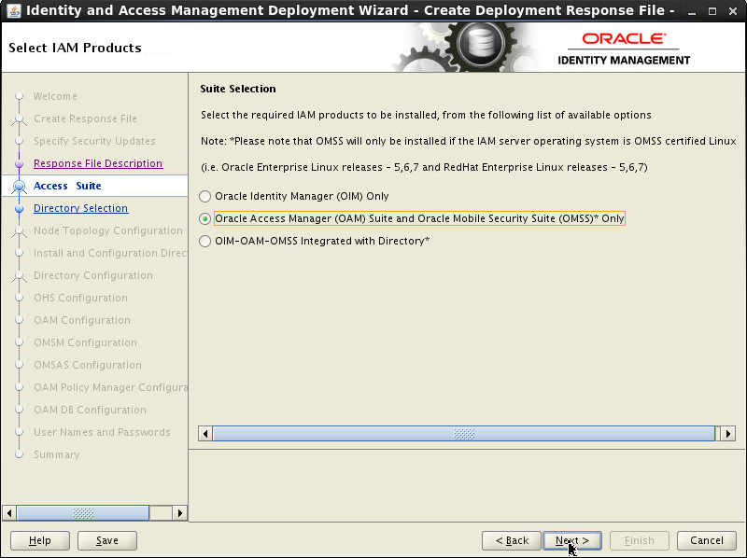
Task: Click the Install and Configuration Directory step
Action: point(110,253)
